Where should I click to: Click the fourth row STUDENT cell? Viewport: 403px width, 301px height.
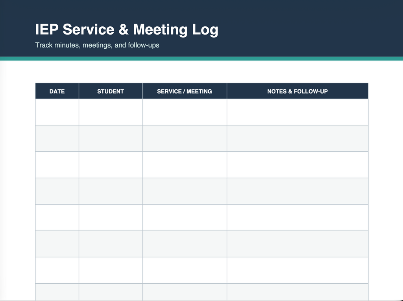(111, 191)
